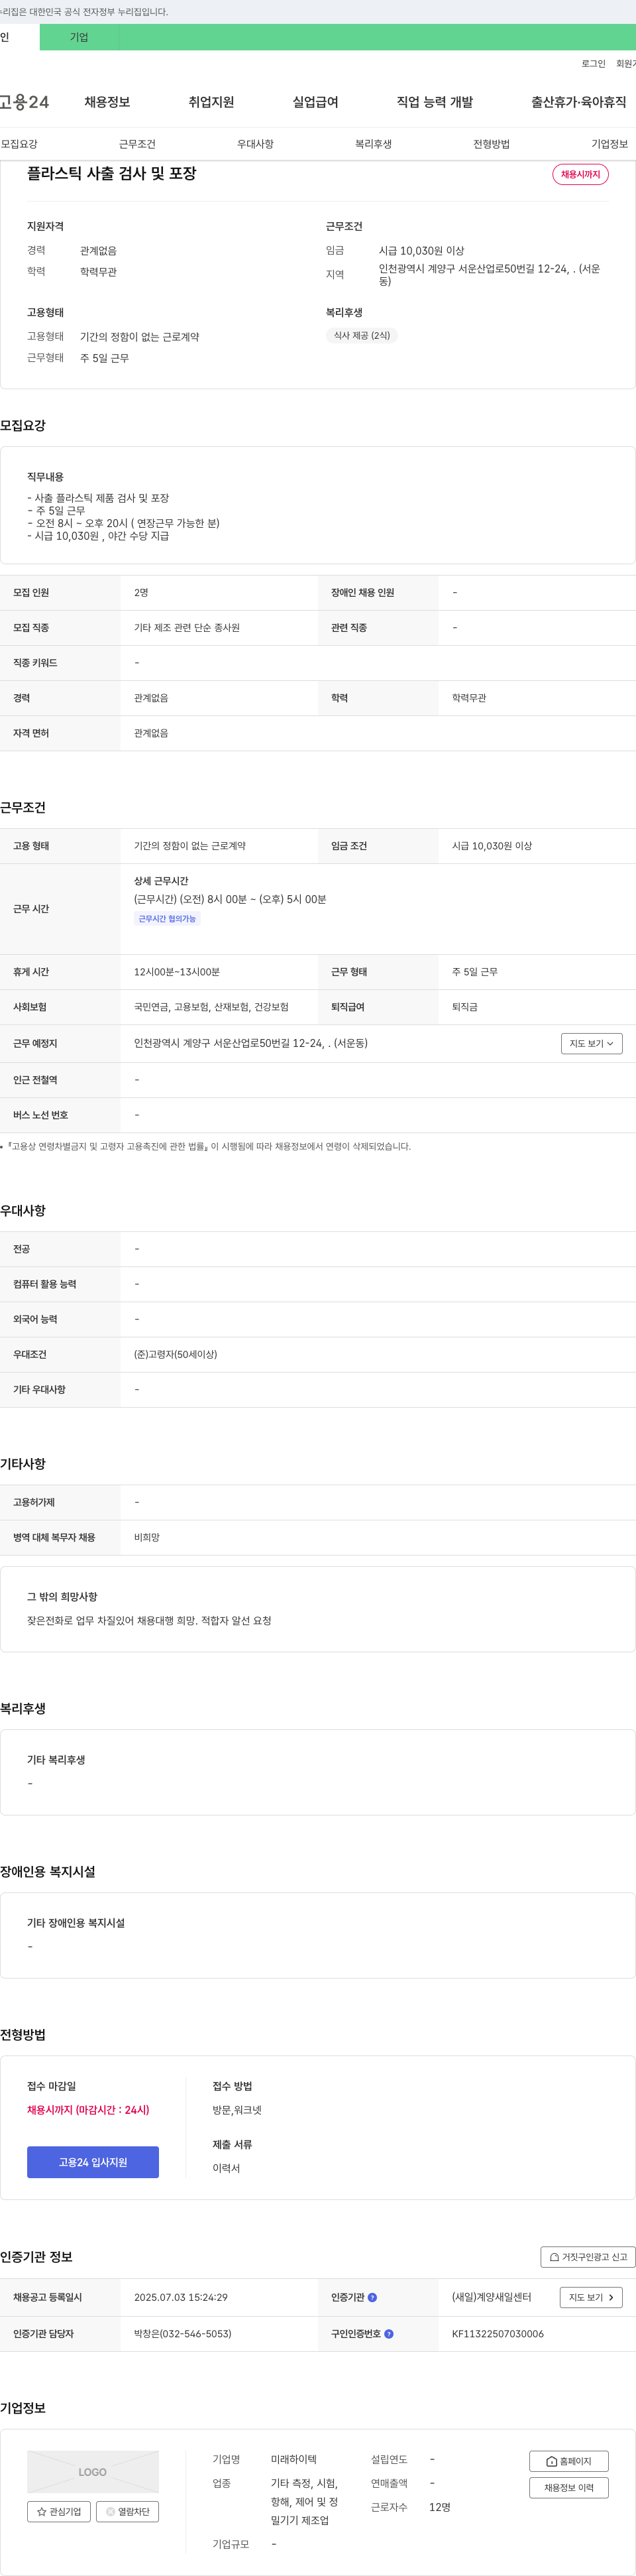Click the star 관심기업 button
636x2576 pixels.
coord(59,2511)
